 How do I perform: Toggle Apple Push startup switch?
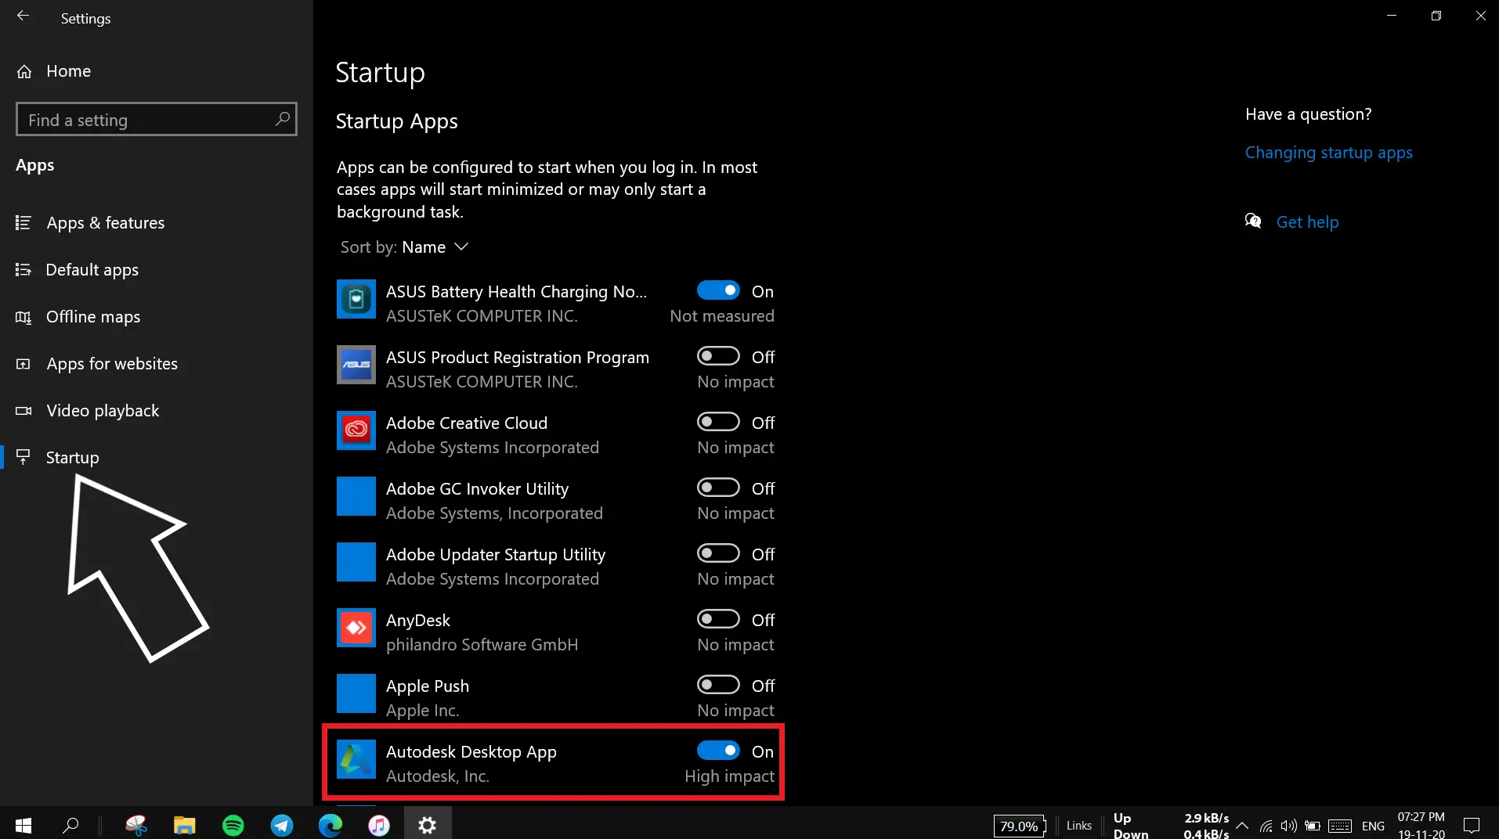(718, 685)
